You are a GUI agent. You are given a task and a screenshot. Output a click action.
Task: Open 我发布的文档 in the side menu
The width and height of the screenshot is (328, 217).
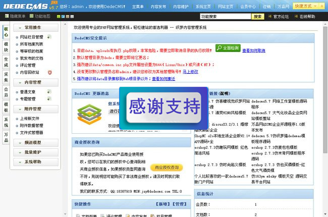point(32,58)
